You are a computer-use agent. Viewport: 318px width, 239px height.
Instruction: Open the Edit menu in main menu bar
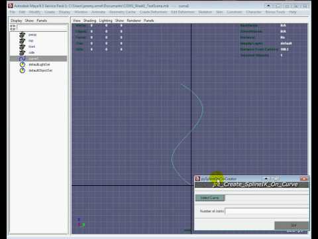point(22,12)
